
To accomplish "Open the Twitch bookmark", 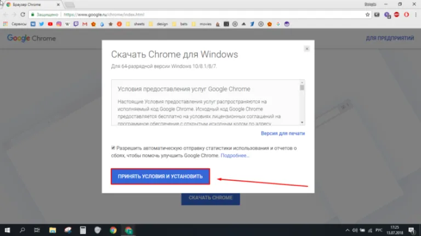I will pyautogui.click(x=76, y=24).
